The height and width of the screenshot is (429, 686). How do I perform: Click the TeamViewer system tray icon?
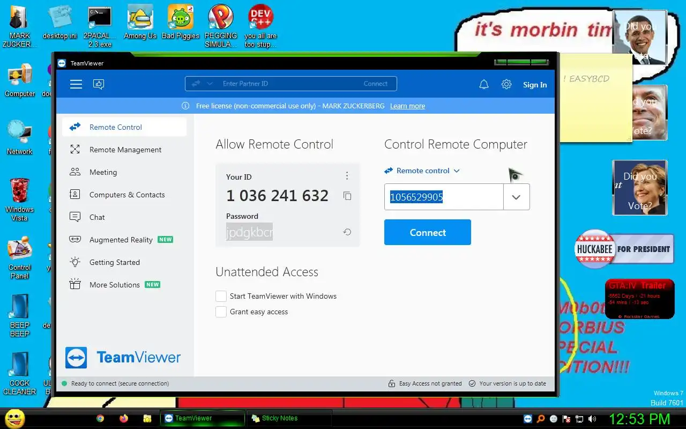528,419
